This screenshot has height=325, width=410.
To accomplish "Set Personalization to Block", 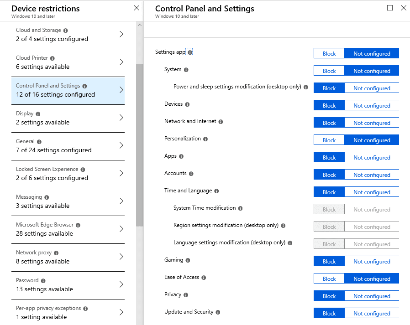I will click(x=329, y=140).
